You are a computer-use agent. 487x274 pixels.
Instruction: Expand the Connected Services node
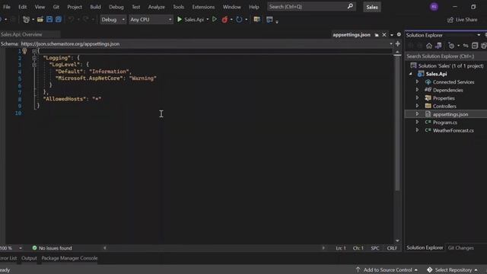tap(417, 81)
